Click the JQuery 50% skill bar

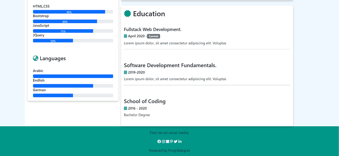(x=73, y=41)
